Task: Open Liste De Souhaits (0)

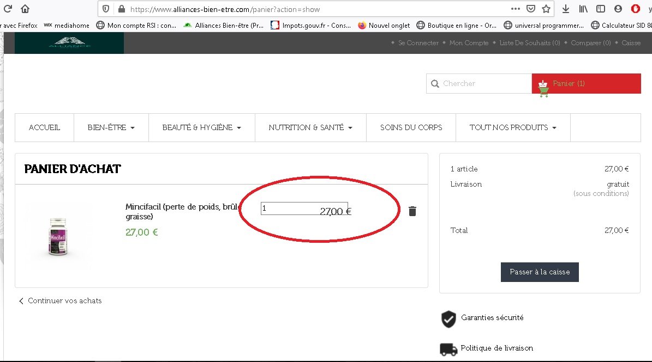Action: coord(530,42)
